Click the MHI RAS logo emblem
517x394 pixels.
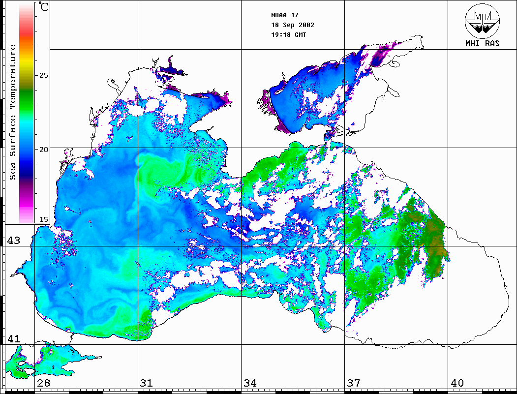click(x=483, y=21)
